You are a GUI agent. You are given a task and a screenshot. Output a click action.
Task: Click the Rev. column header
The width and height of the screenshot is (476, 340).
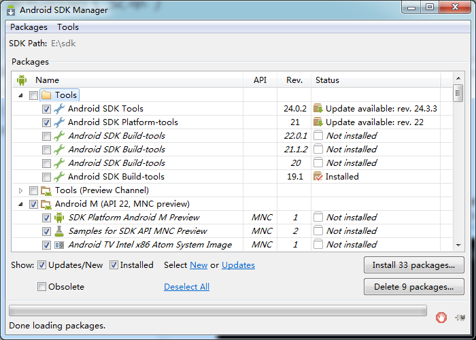click(294, 80)
